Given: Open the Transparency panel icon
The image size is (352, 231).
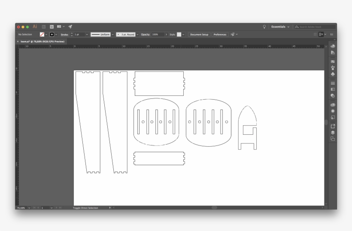Looking at the screenshot, I should coord(333,96).
